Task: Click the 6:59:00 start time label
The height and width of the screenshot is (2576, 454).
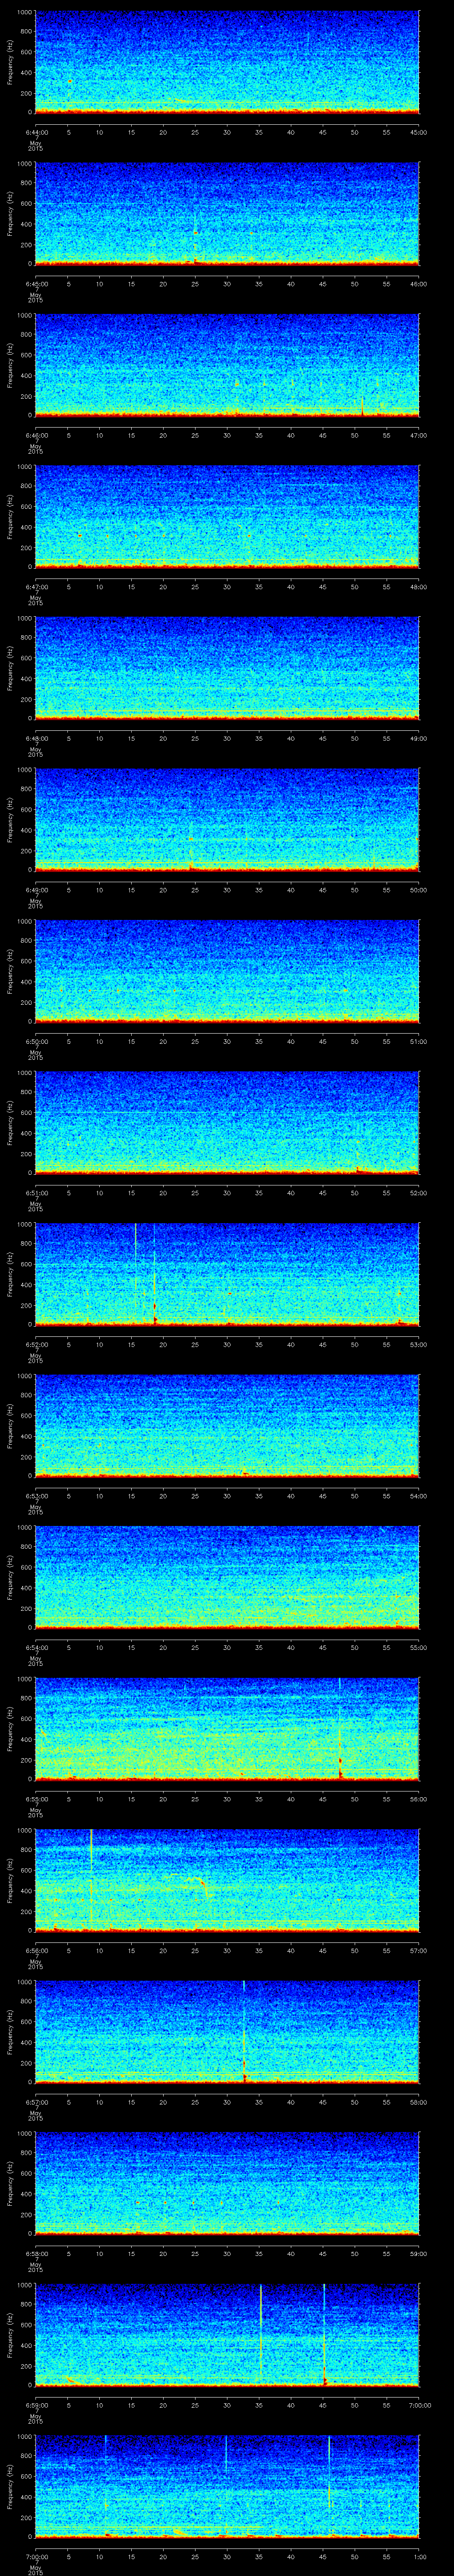Action: [36, 2405]
